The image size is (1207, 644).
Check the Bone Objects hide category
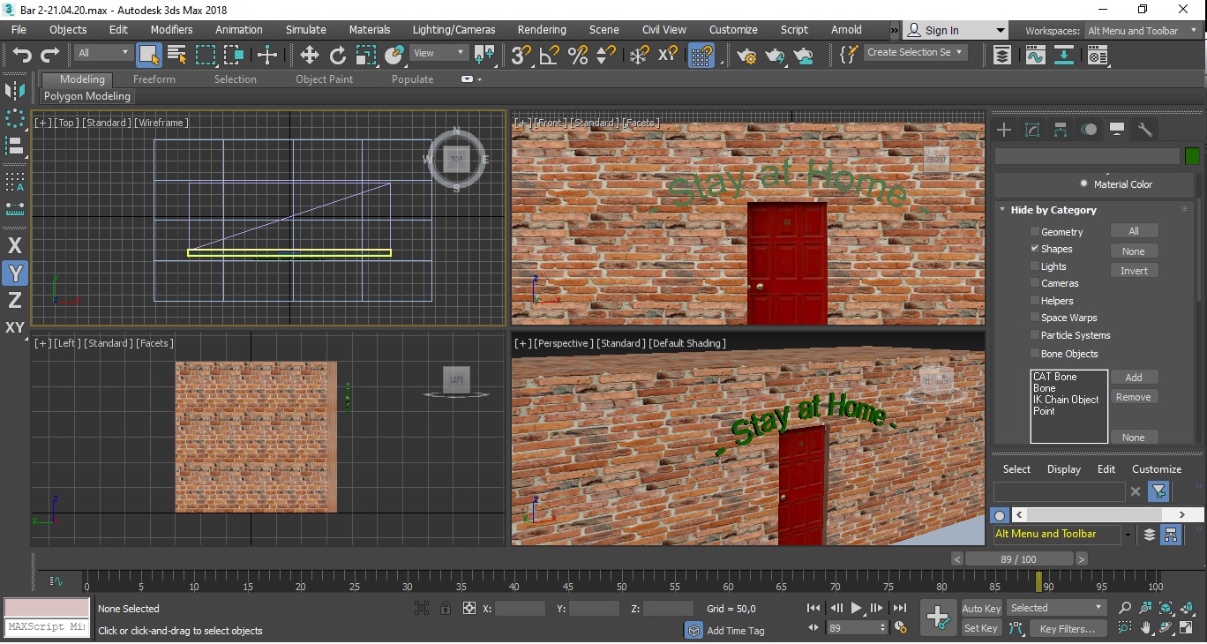pyautogui.click(x=1035, y=354)
